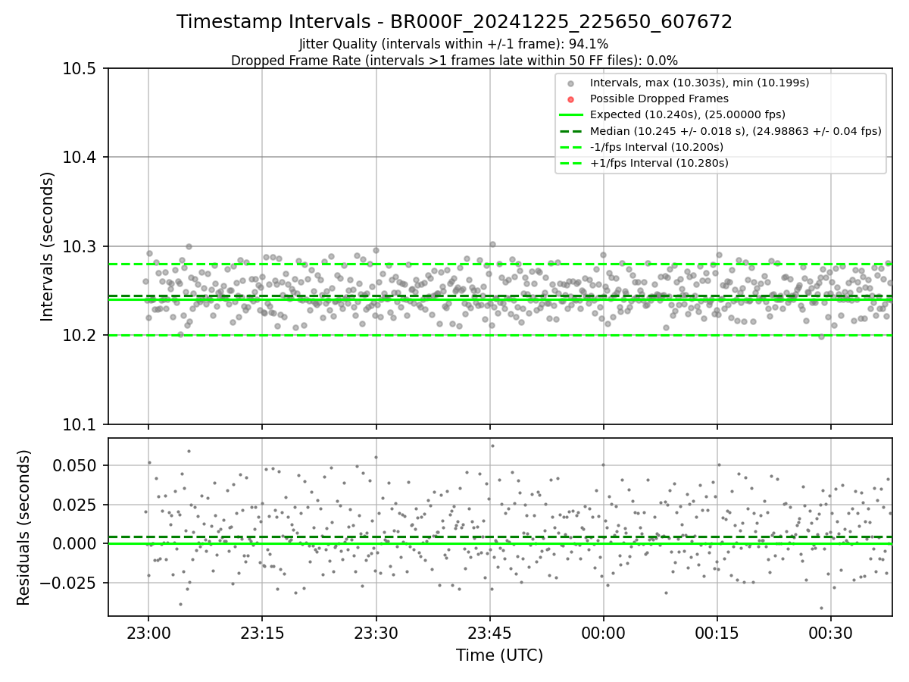Screen dimensions: 909x682
Task: Click the 0.025 residuals tick label
Action: 76,505
